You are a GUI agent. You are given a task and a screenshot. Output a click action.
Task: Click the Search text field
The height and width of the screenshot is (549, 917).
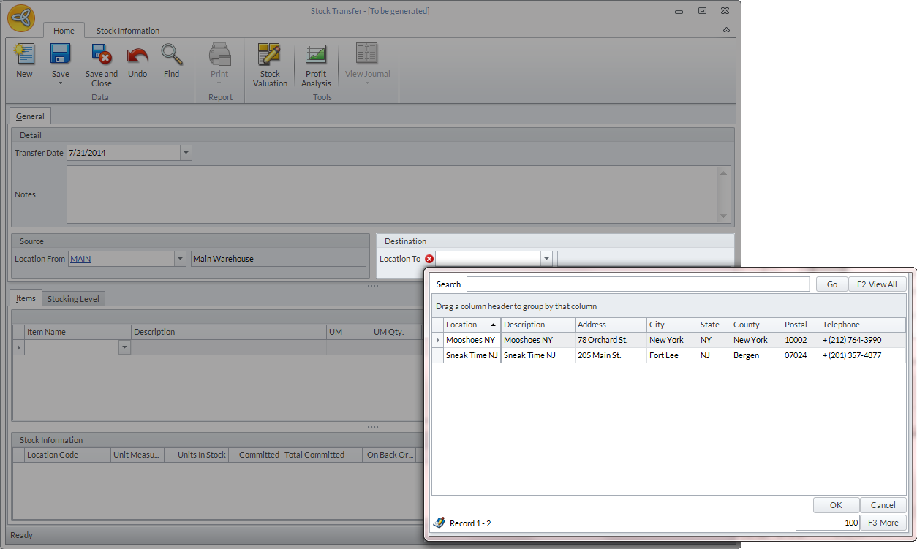pyautogui.click(x=638, y=284)
